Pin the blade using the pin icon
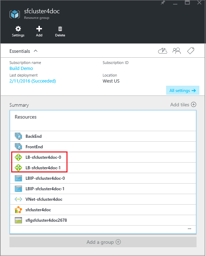 coord(163,2)
